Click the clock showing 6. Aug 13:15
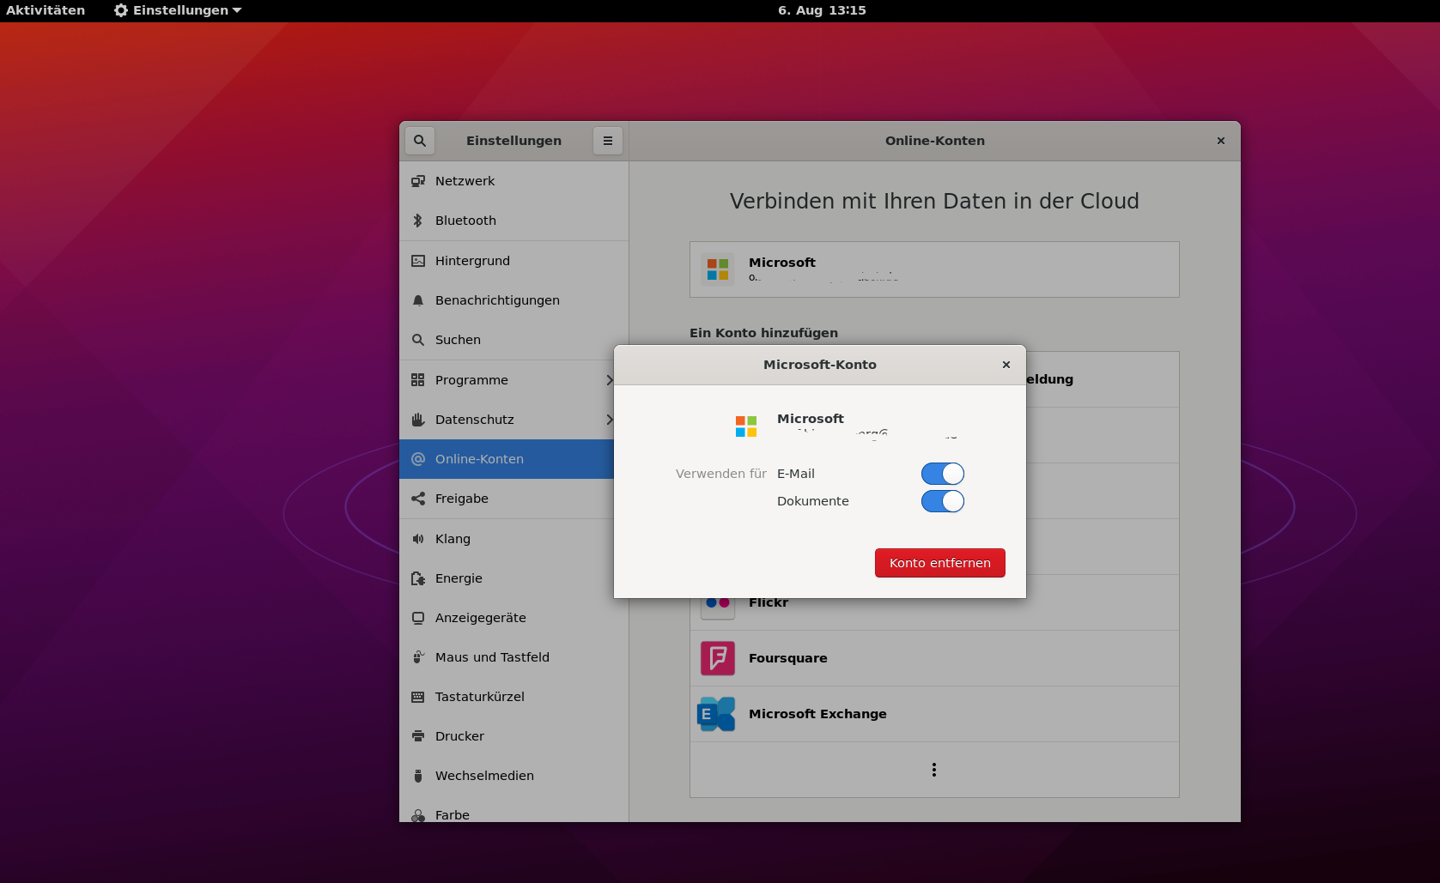This screenshot has width=1440, height=883. (x=821, y=10)
